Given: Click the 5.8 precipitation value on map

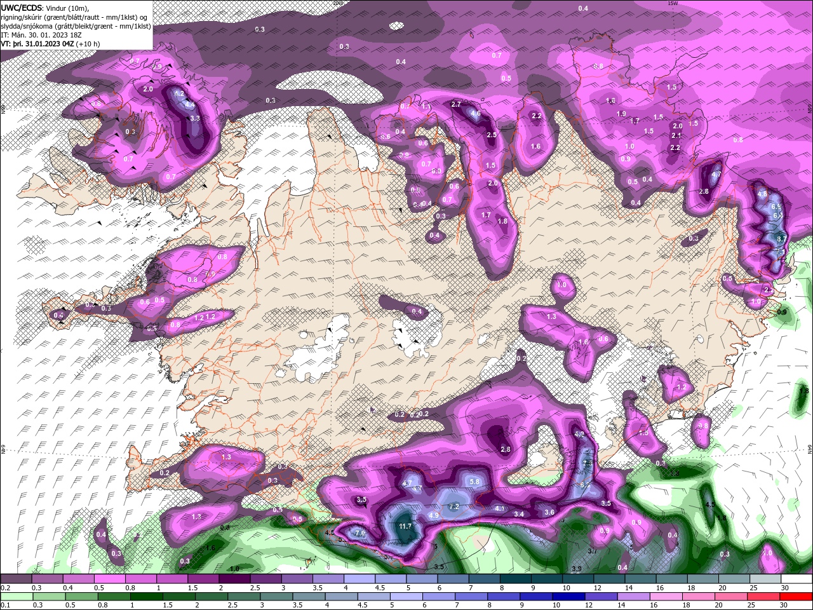Looking at the screenshot, I should tap(474, 482).
